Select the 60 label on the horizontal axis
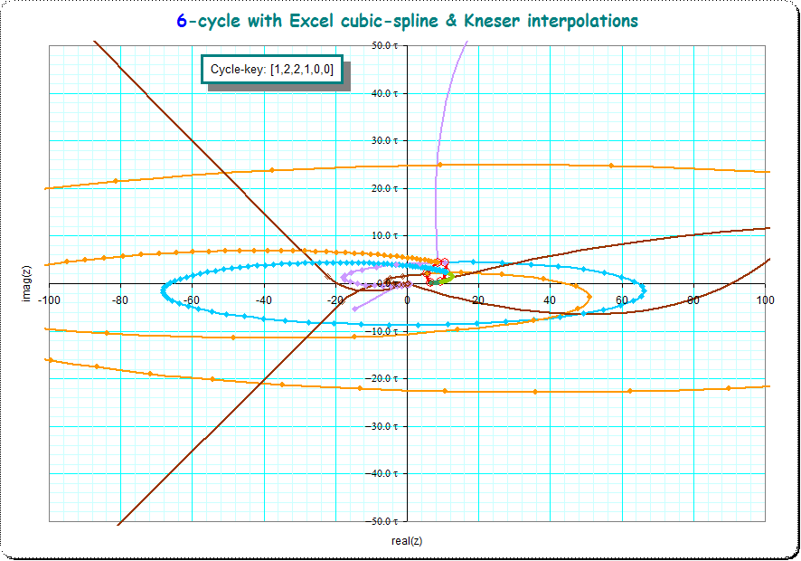The height and width of the screenshot is (561, 801). (x=622, y=300)
